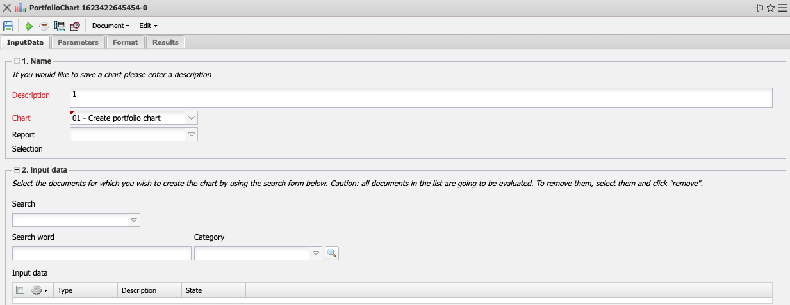Open the Category dropdown list
The width and height of the screenshot is (790, 305).
point(316,254)
